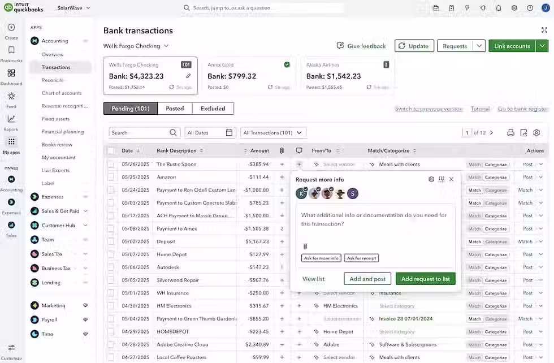Open the print icon above the transactions table

(510, 132)
